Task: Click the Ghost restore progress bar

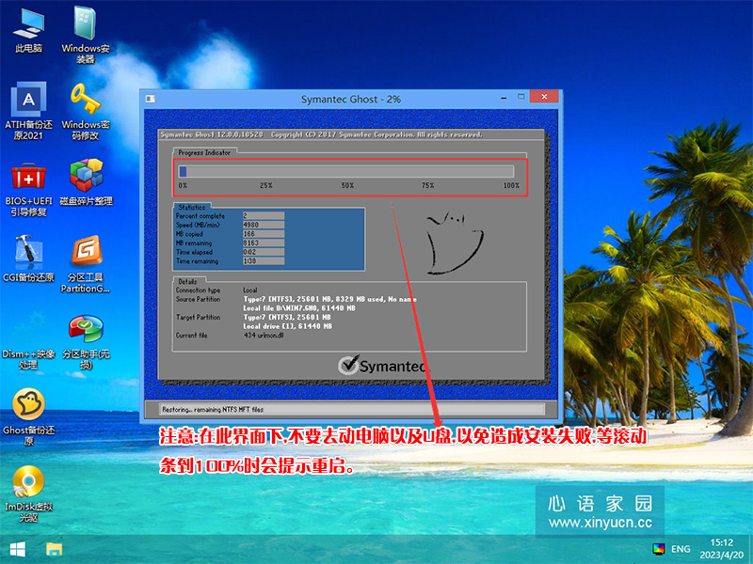Action: click(345, 172)
